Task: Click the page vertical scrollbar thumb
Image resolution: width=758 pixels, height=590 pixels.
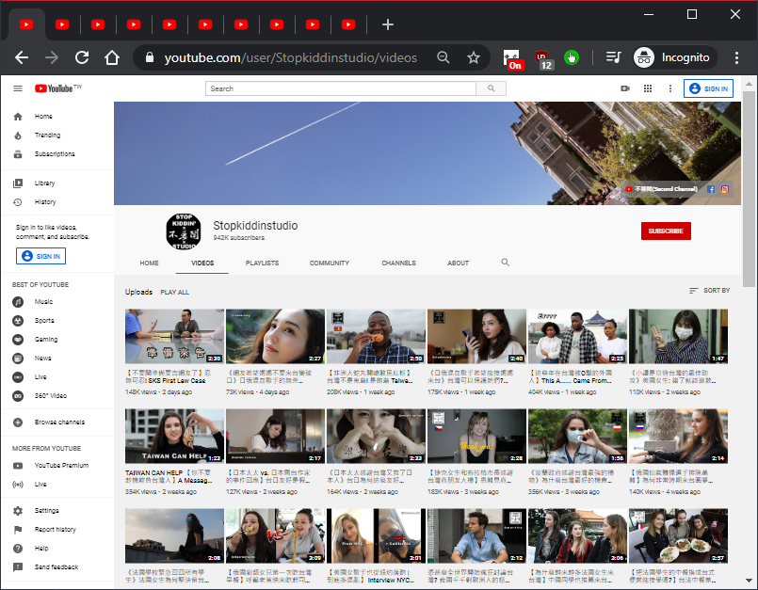Action: pos(749,188)
